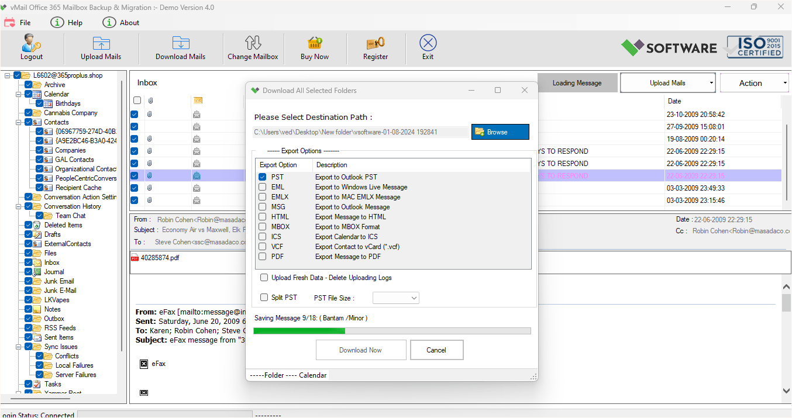This screenshot has height=418, width=792.
Task: Enable the PDF export checkbox
Action: coord(263,257)
